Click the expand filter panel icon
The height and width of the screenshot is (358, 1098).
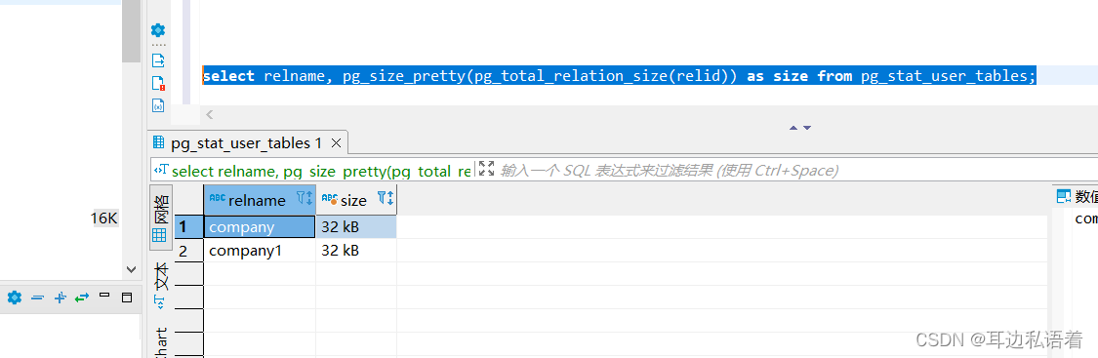[x=487, y=169]
